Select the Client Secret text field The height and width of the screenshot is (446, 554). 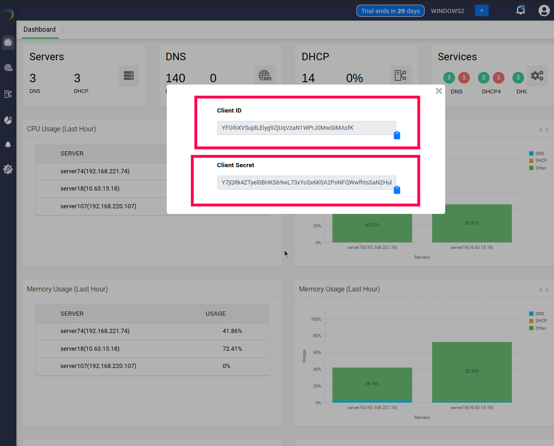pyautogui.click(x=306, y=183)
